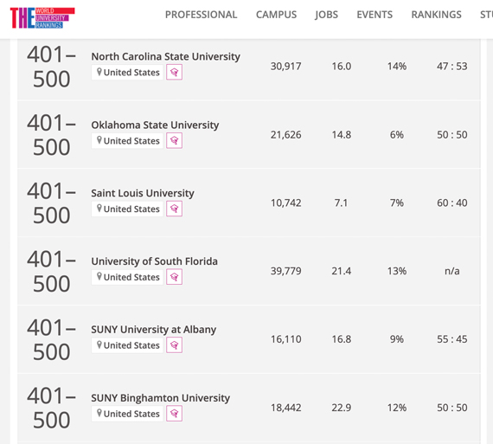Open the Events menu item
Screen dimensions: 493x444
[375, 15]
